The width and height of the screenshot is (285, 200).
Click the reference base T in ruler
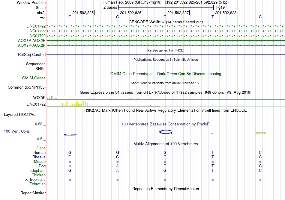[213, 17]
